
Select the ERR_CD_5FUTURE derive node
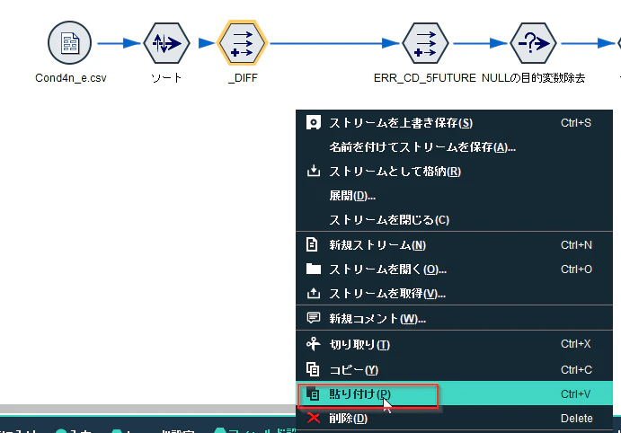(x=425, y=43)
